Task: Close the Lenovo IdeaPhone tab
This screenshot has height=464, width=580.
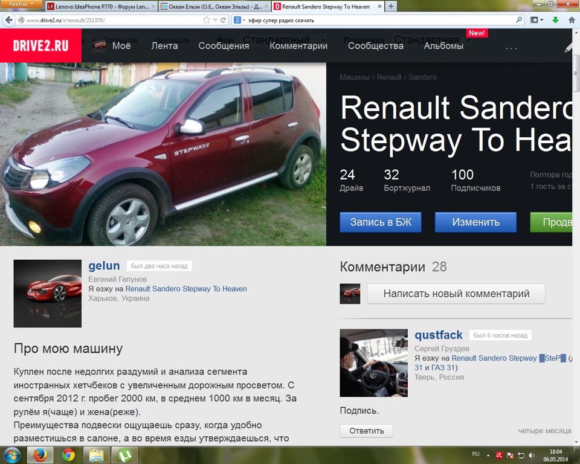Action: coord(153,6)
